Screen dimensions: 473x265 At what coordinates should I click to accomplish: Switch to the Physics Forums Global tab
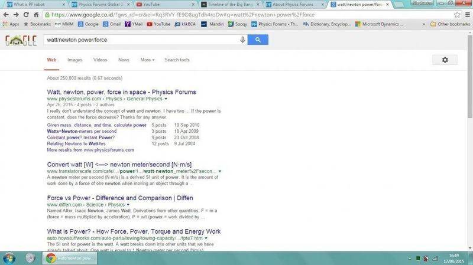101,5
